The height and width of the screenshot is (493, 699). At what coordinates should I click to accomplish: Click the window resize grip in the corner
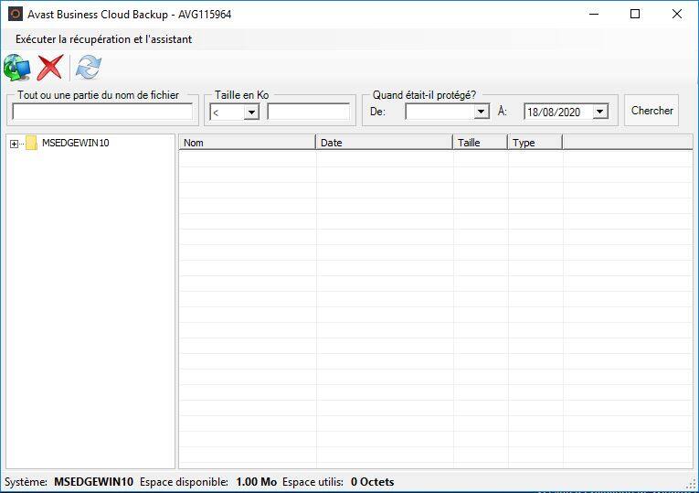691,484
